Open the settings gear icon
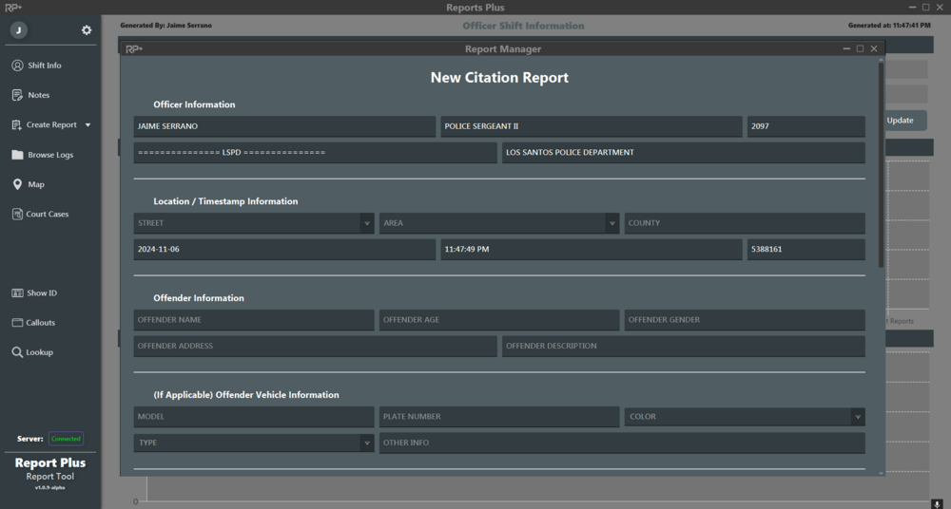Viewport: 951px width, 509px height. 87,30
